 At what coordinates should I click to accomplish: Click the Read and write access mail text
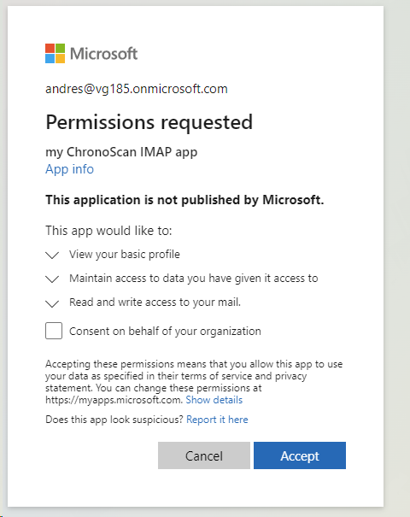(155, 303)
